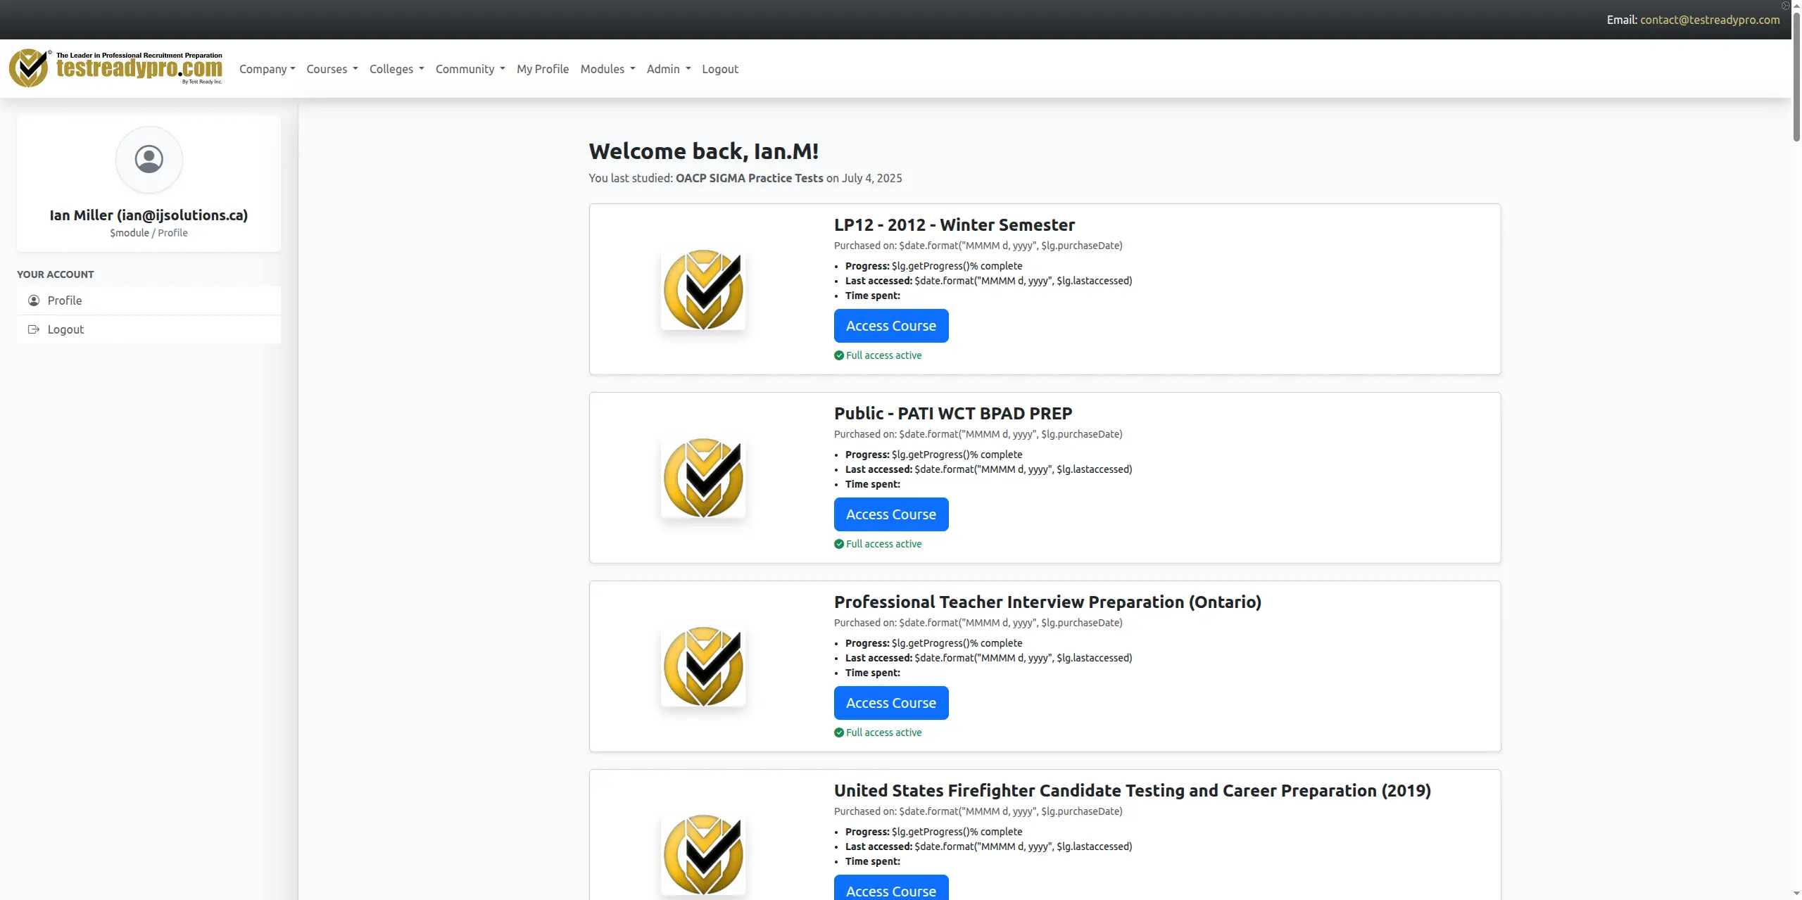Click Full access active under Teacher Interview course
Image resolution: width=1802 pixels, height=900 pixels.
tap(883, 733)
